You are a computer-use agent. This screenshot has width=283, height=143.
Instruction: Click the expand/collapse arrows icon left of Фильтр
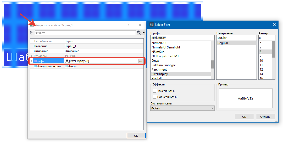point(31,33)
